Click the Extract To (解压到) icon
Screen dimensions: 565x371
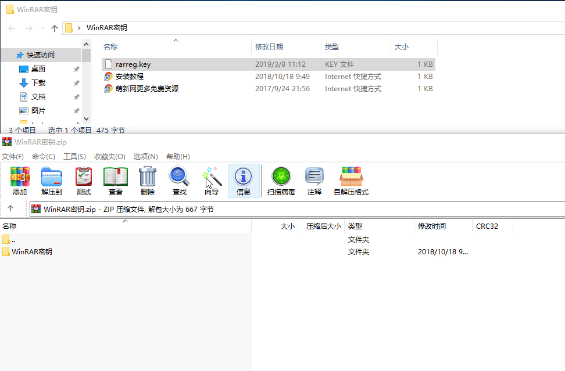coord(52,181)
